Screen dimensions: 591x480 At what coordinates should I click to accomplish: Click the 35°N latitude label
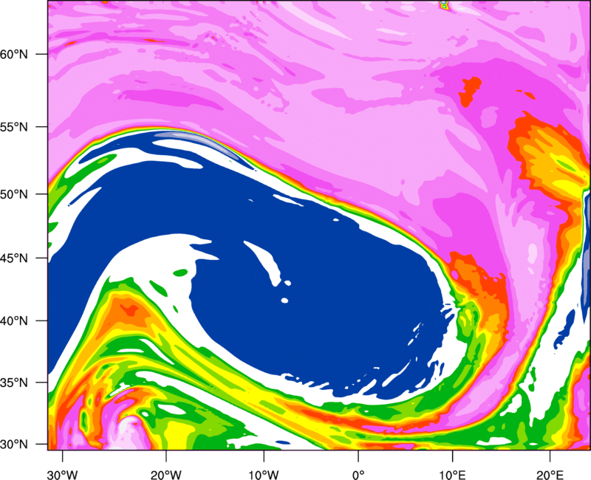pos(14,383)
